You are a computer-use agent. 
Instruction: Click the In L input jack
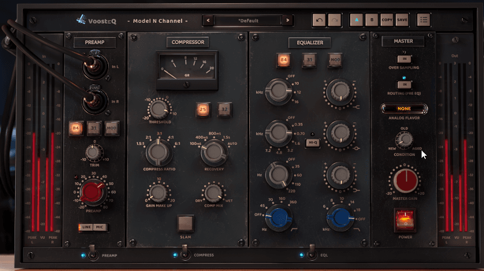tap(96, 66)
